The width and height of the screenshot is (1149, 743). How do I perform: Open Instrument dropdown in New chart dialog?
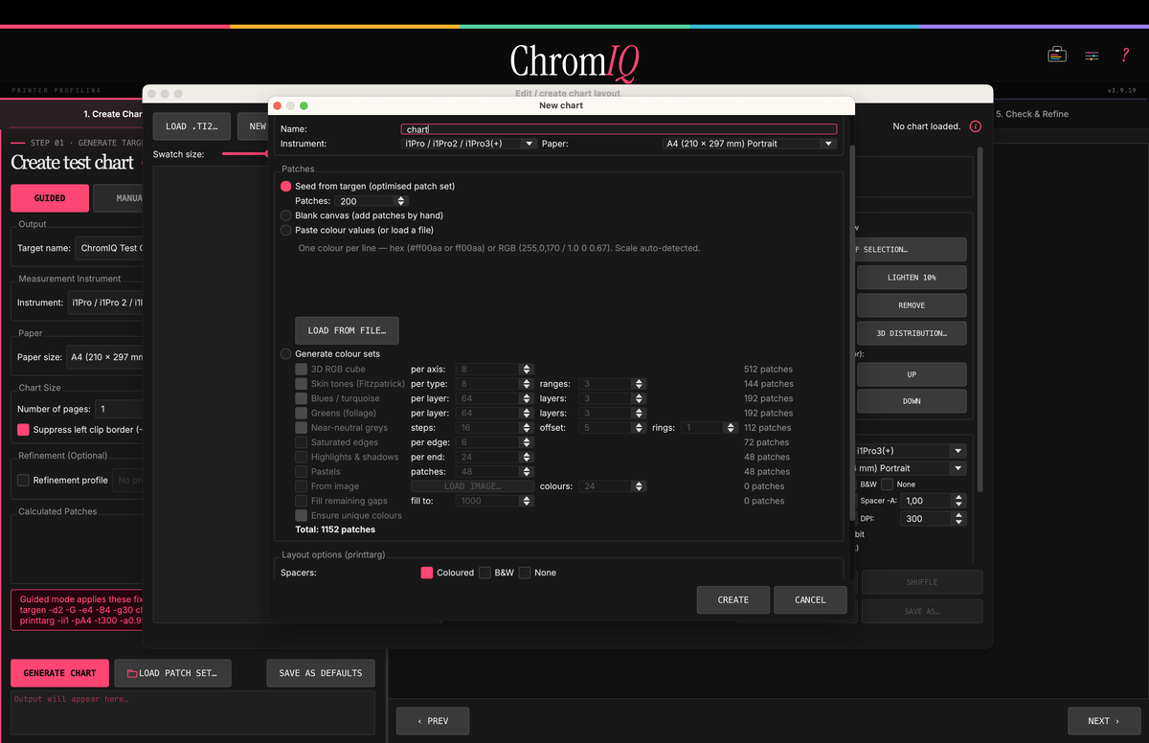point(469,144)
